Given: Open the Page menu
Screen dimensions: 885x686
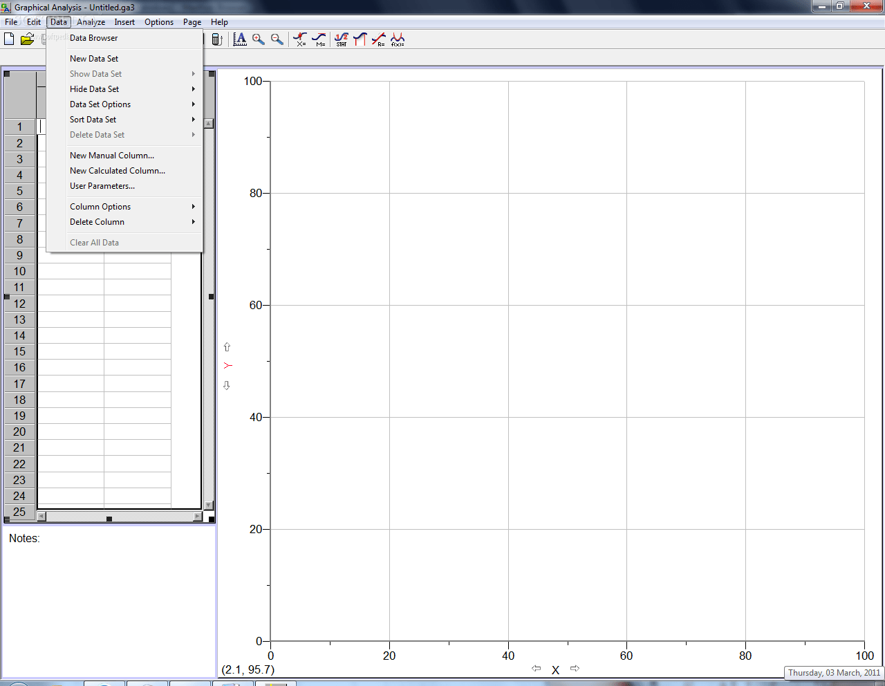Looking at the screenshot, I should click(x=192, y=22).
